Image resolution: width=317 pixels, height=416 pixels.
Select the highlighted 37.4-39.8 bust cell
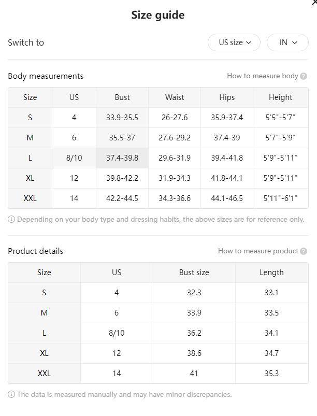pyautogui.click(x=122, y=158)
